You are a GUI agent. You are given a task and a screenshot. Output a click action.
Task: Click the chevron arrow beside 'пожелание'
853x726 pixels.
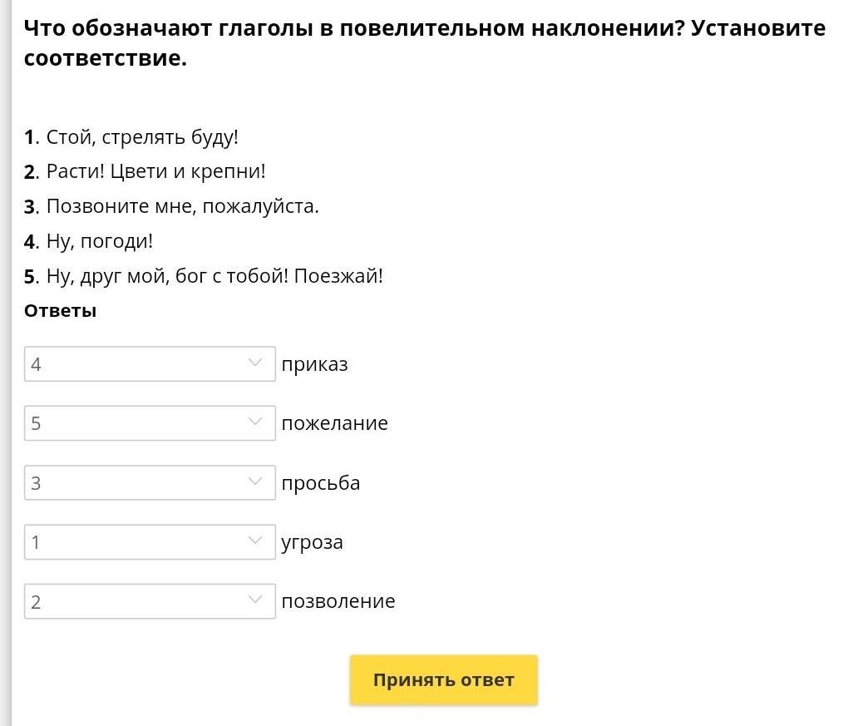[255, 422]
